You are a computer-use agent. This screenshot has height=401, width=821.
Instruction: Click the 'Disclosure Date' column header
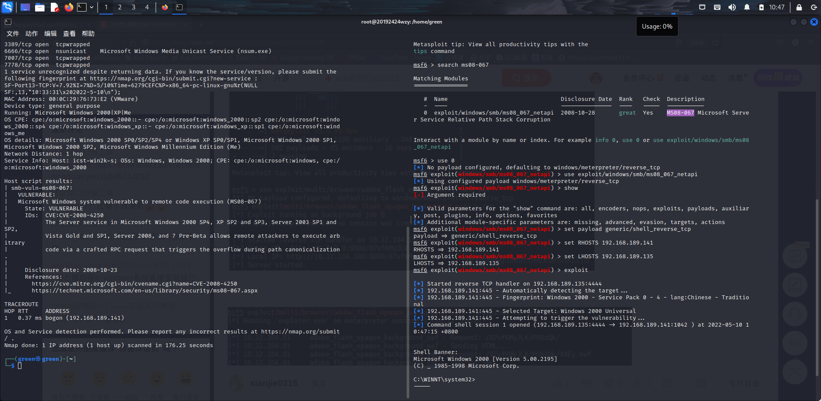(586, 99)
